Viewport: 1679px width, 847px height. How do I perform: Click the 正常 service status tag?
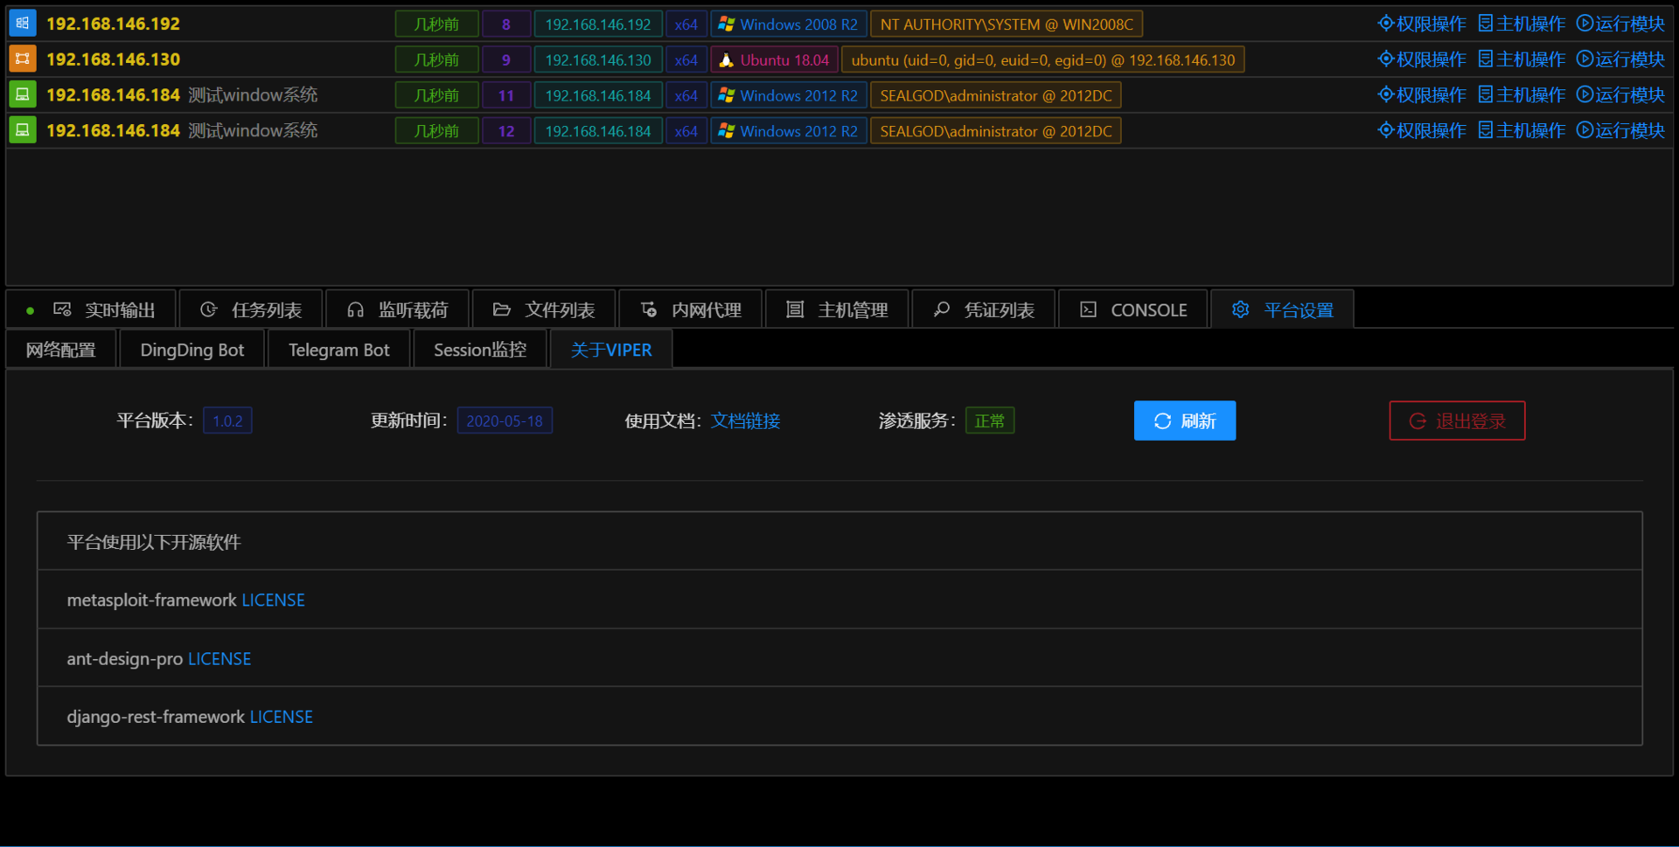[990, 420]
